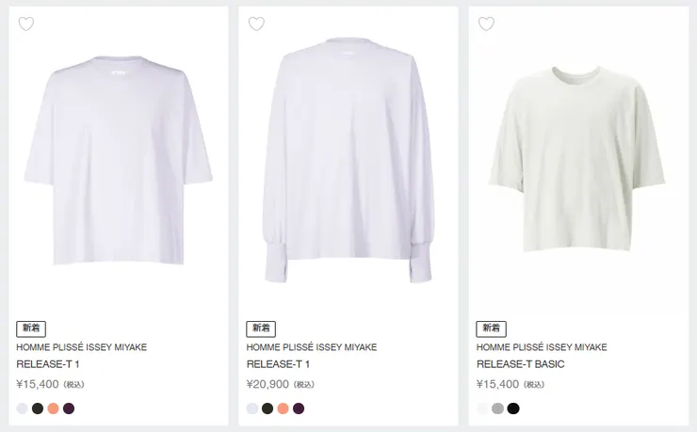Select orange swatch on ¥15,400 RELEASE-T 1
Viewport: 697px width, 432px height.
pos(53,408)
